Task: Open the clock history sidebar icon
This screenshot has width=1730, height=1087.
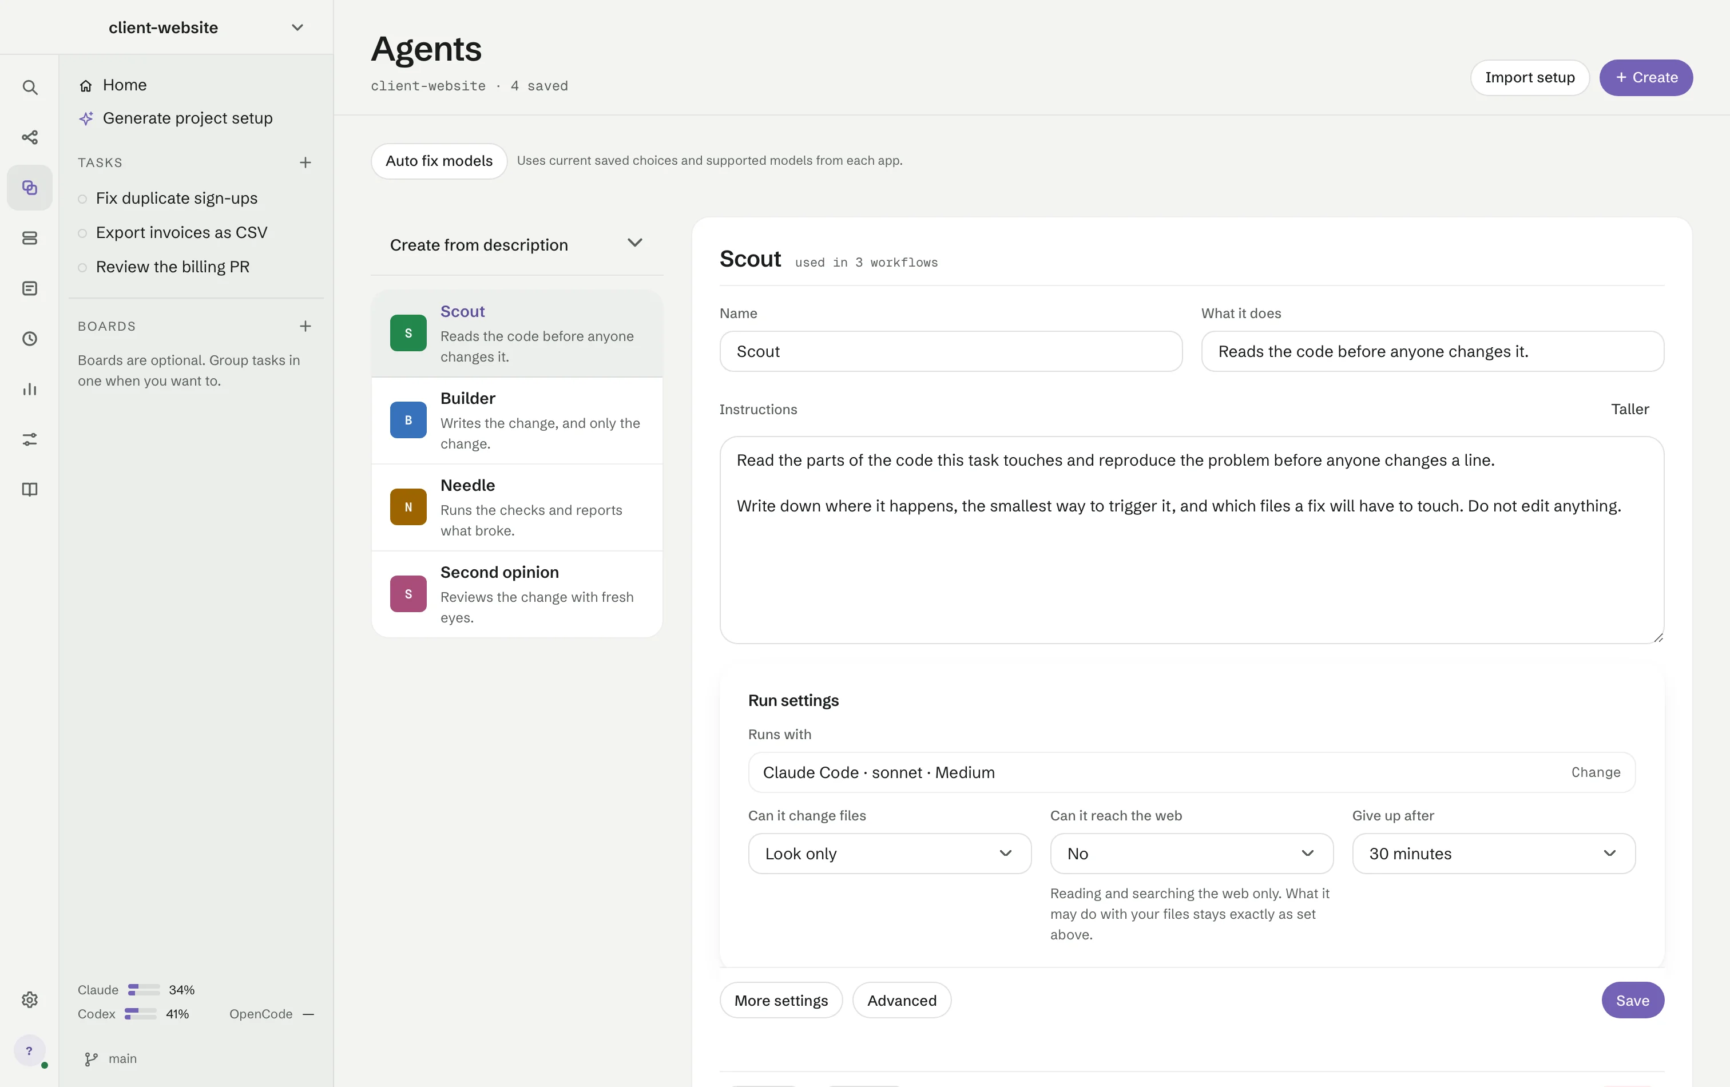Action: pyautogui.click(x=29, y=338)
